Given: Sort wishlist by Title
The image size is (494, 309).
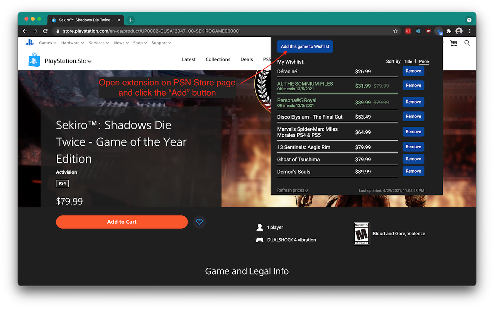Looking at the screenshot, I should pos(408,61).
